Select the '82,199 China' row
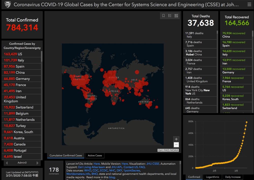This screenshot has width=254, height=180. [21, 73]
